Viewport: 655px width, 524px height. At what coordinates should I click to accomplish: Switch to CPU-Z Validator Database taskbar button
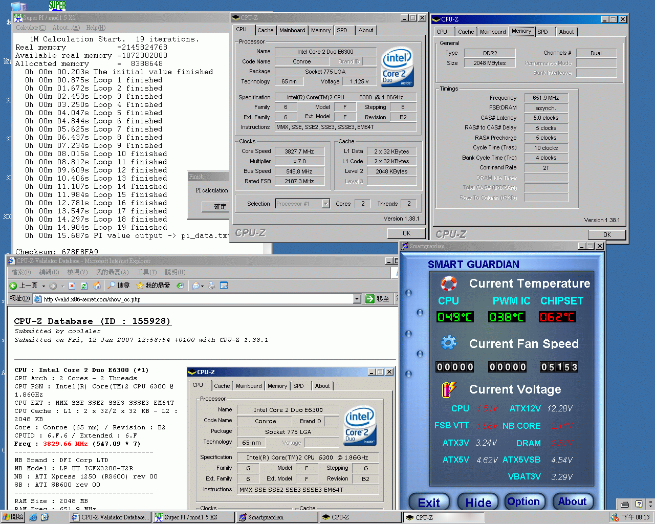click(x=110, y=517)
